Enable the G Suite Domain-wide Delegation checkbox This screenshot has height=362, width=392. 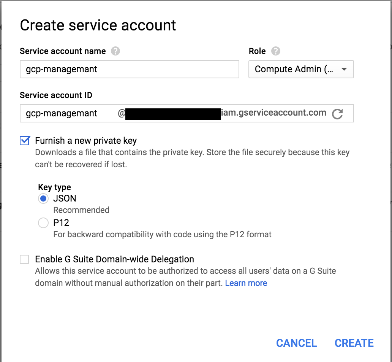point(25,259)
